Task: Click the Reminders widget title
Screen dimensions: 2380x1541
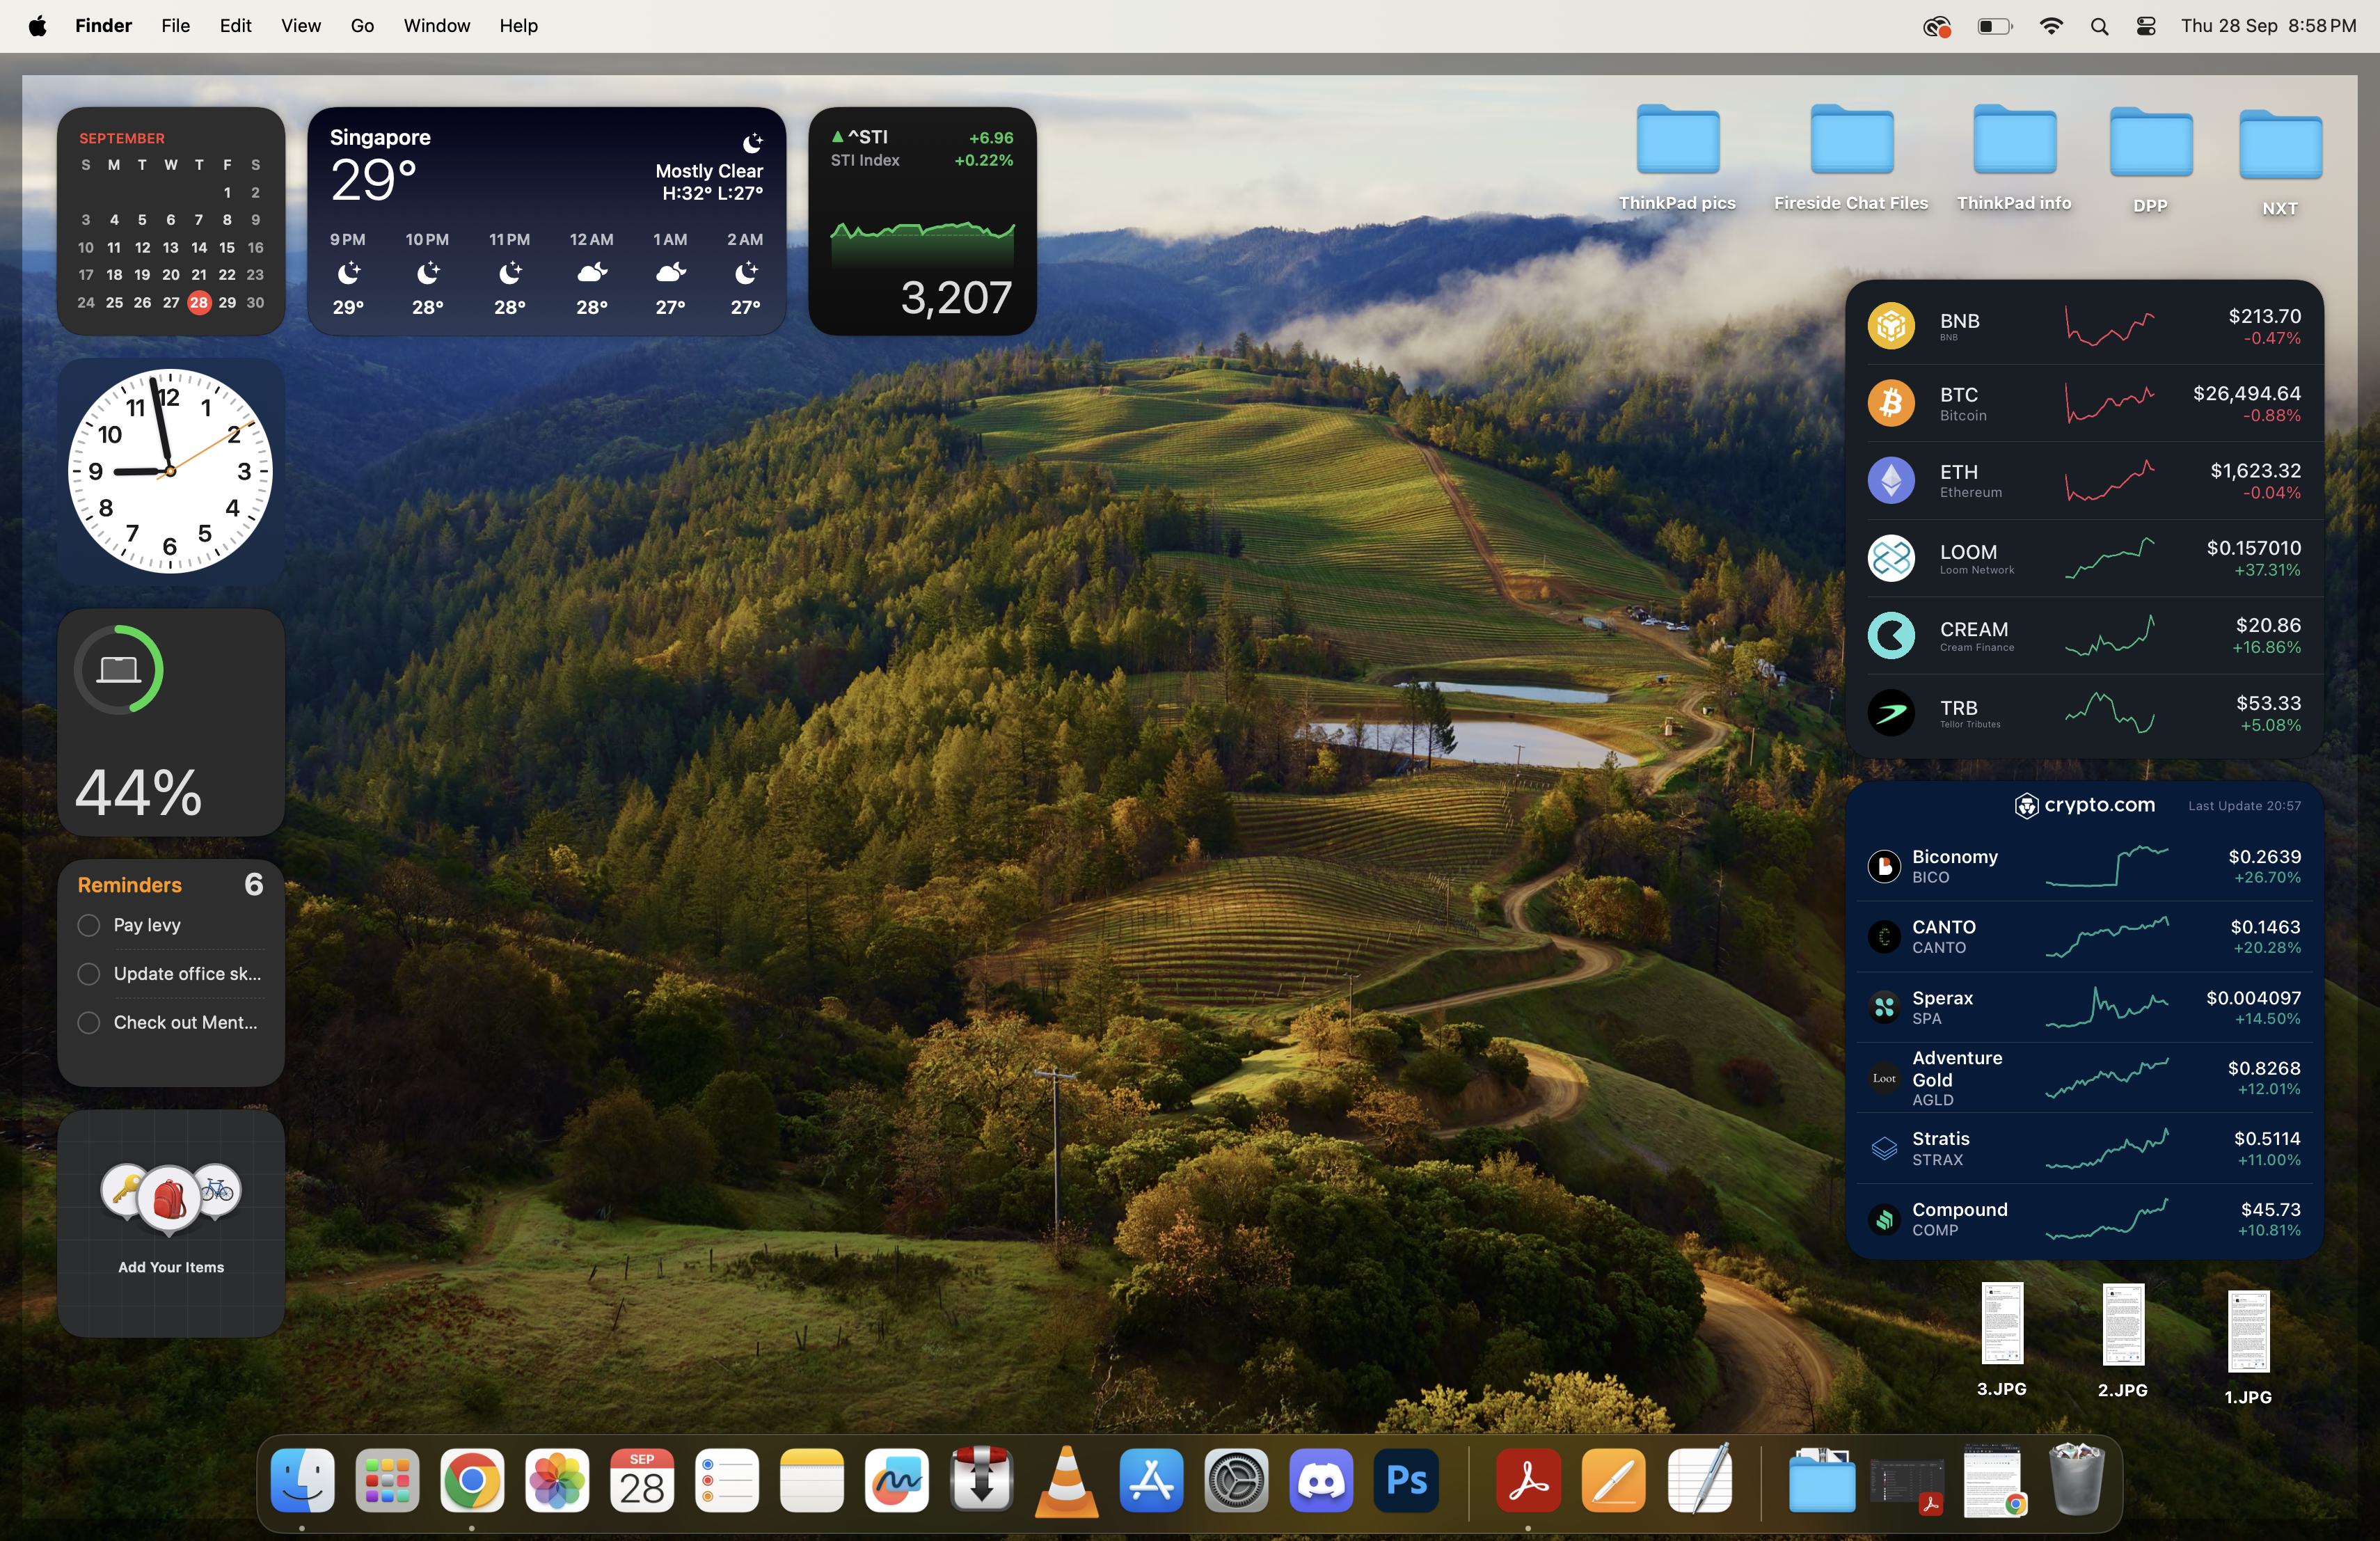Action: (129, 885)
